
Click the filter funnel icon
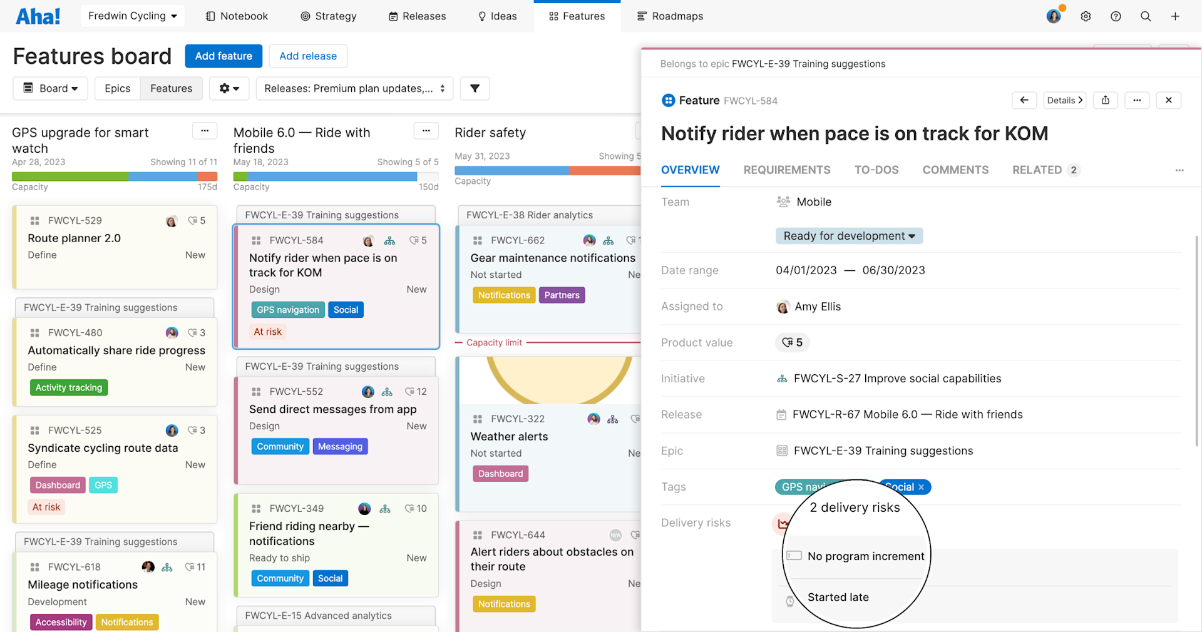[475, 88]
